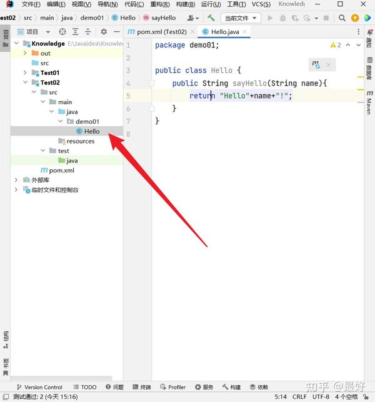Go to previous highlighted problem arrow
375x402 pixels.
coord(348,45)
